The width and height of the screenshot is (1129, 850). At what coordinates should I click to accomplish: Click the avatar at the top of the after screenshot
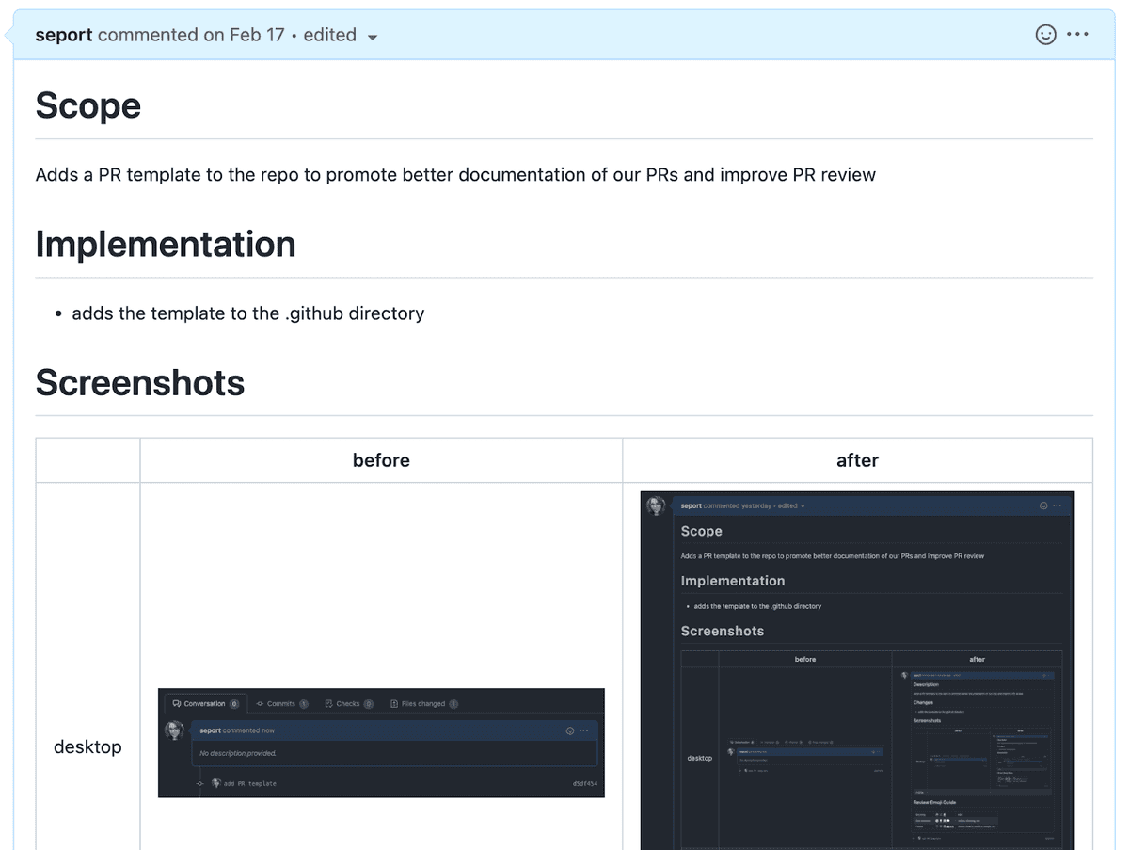(656, 505)
